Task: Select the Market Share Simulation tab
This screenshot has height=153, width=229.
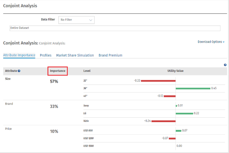Action: (75, 55)
